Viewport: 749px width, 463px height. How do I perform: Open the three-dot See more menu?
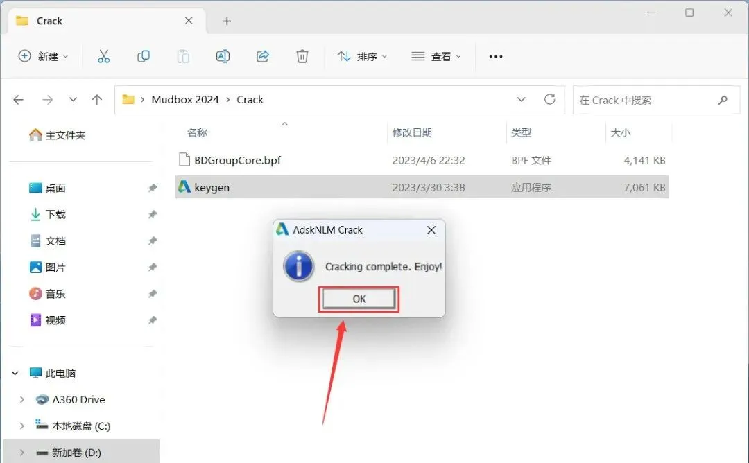pos(496,56)
